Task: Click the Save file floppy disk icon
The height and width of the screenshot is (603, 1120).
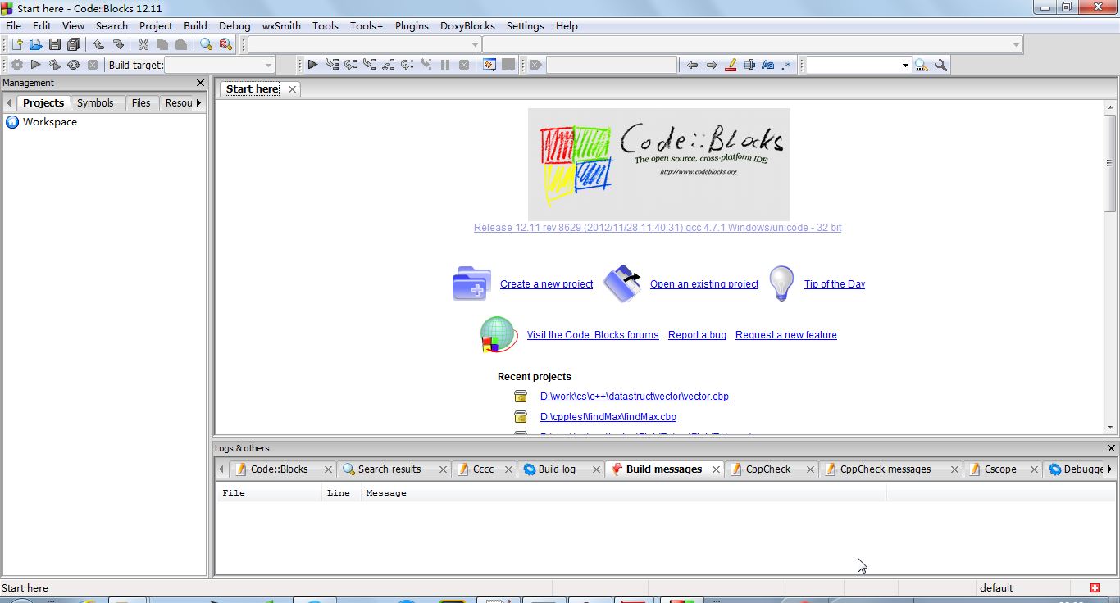Action: click(x=55, y=44)
